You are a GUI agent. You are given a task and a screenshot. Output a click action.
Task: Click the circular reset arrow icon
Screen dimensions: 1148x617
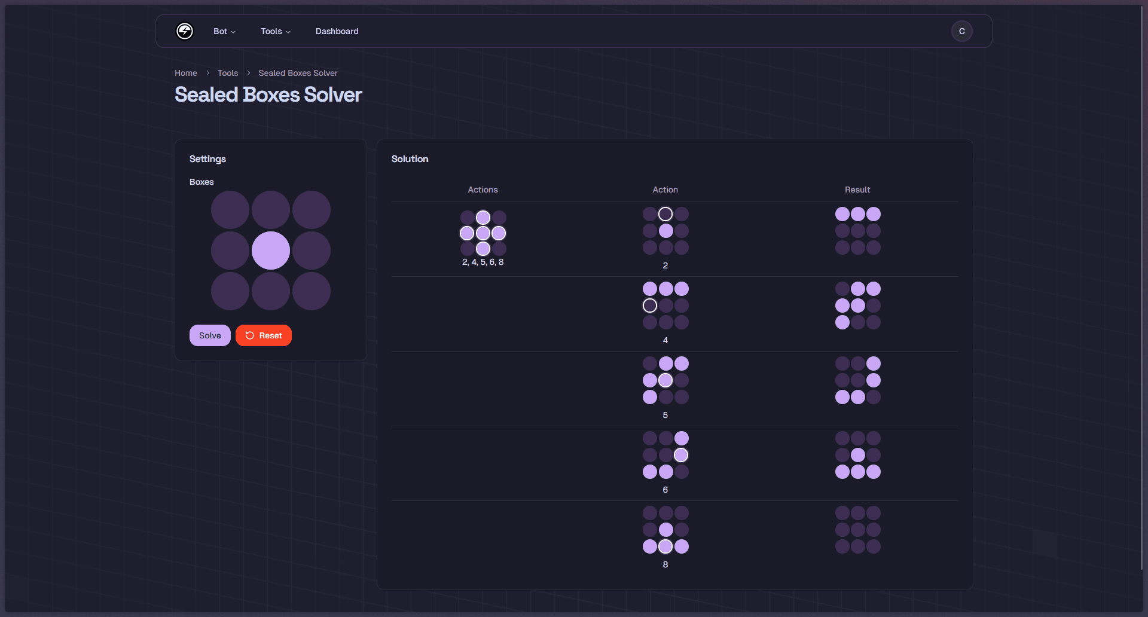click(x=250, y=335)
